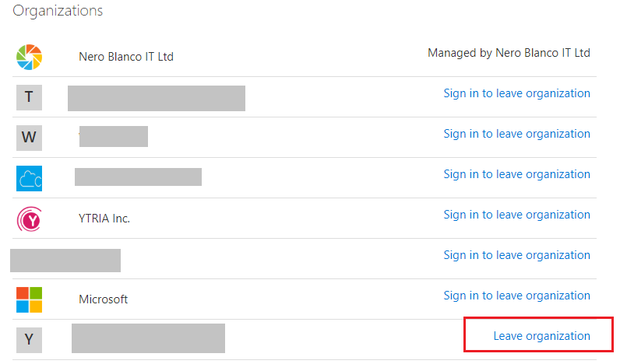Image resolution: width=620 pixels, height=364 pixels.
Task: Sign in to leave the W organization
Action: tap(517, 134)
